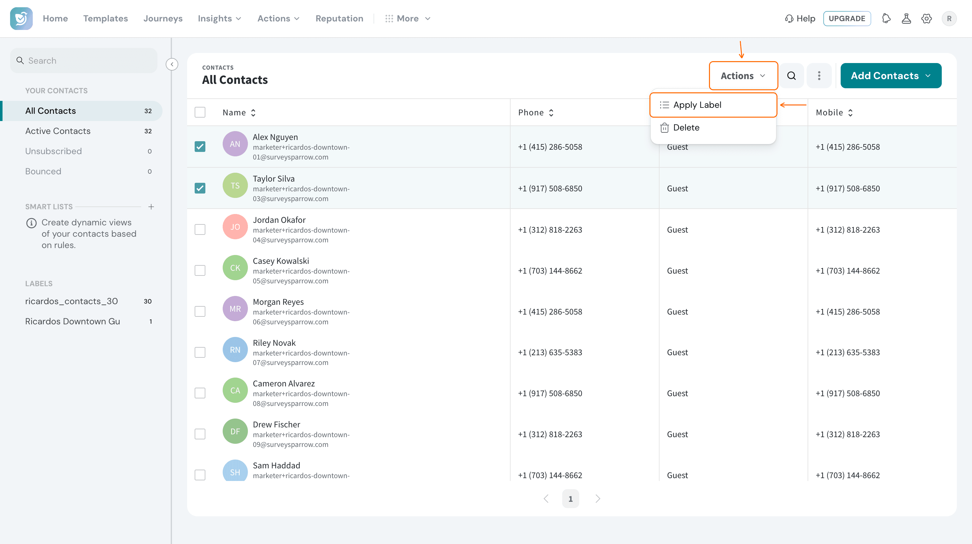Check the Morgan Reyes checkbox
Viewport: 972px width, 544px height.
(x=200, y=311)
